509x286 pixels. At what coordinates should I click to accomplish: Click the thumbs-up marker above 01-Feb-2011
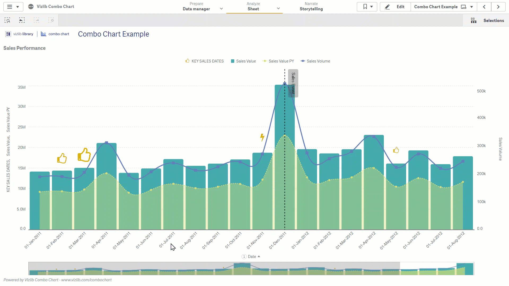click(x=62, y=158)
